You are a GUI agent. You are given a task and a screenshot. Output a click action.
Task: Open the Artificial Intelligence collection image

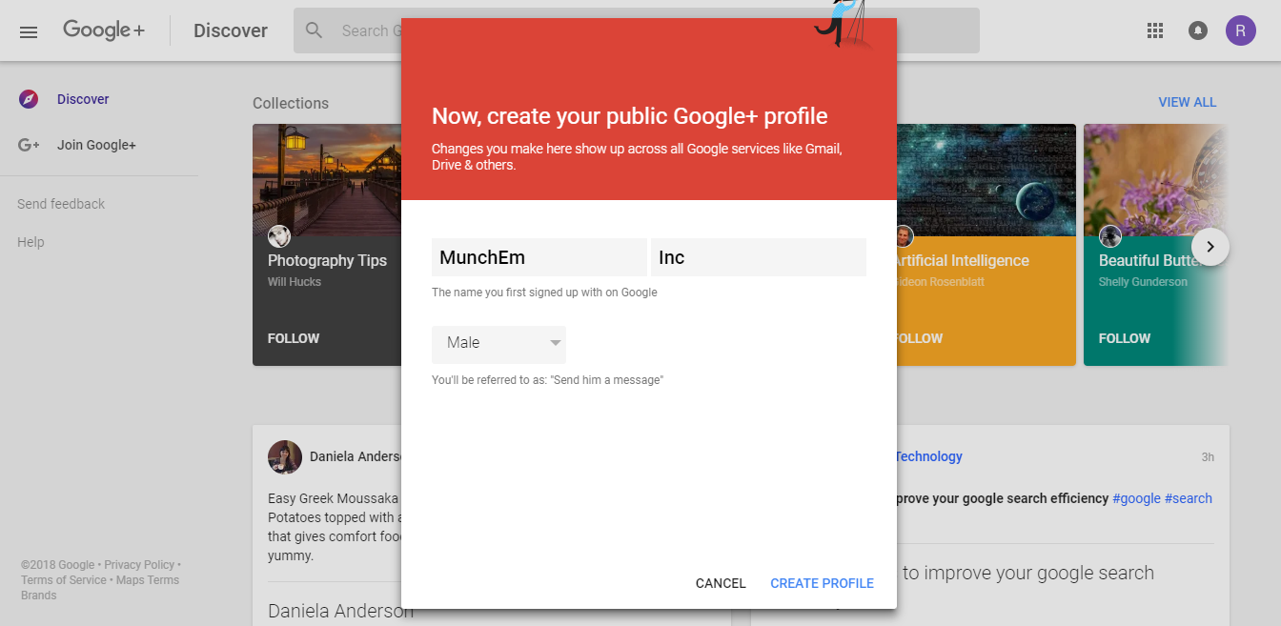tap(986, 180)
